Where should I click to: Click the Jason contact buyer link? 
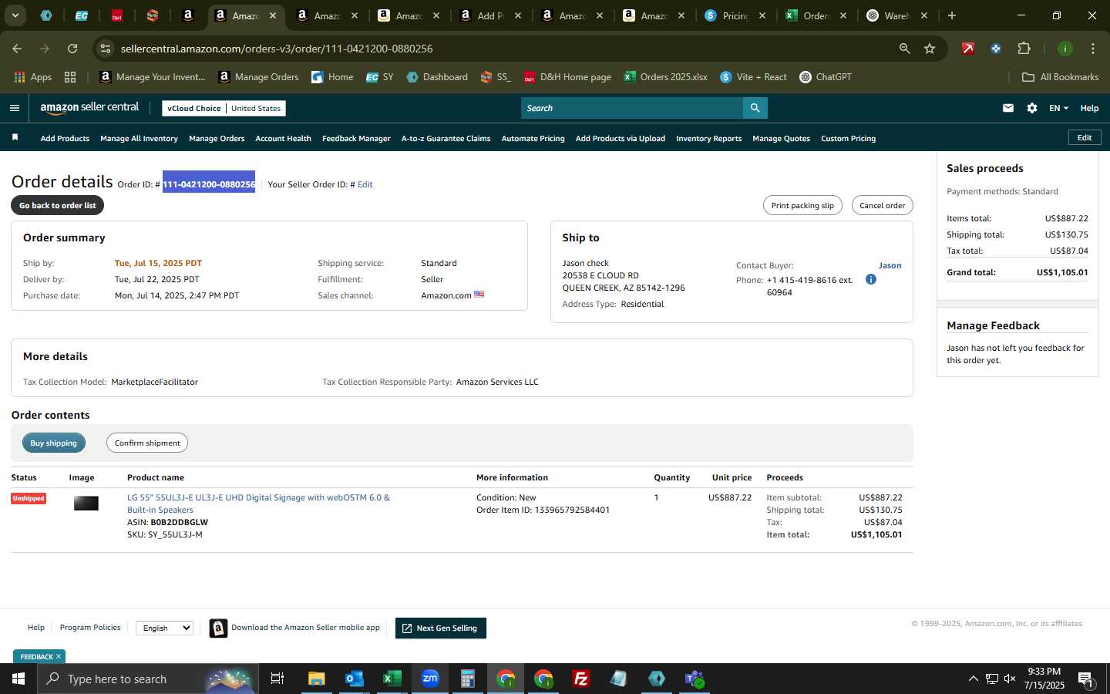890,265
